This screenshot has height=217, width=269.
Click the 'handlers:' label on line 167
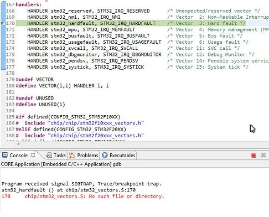tap(29, 4)
